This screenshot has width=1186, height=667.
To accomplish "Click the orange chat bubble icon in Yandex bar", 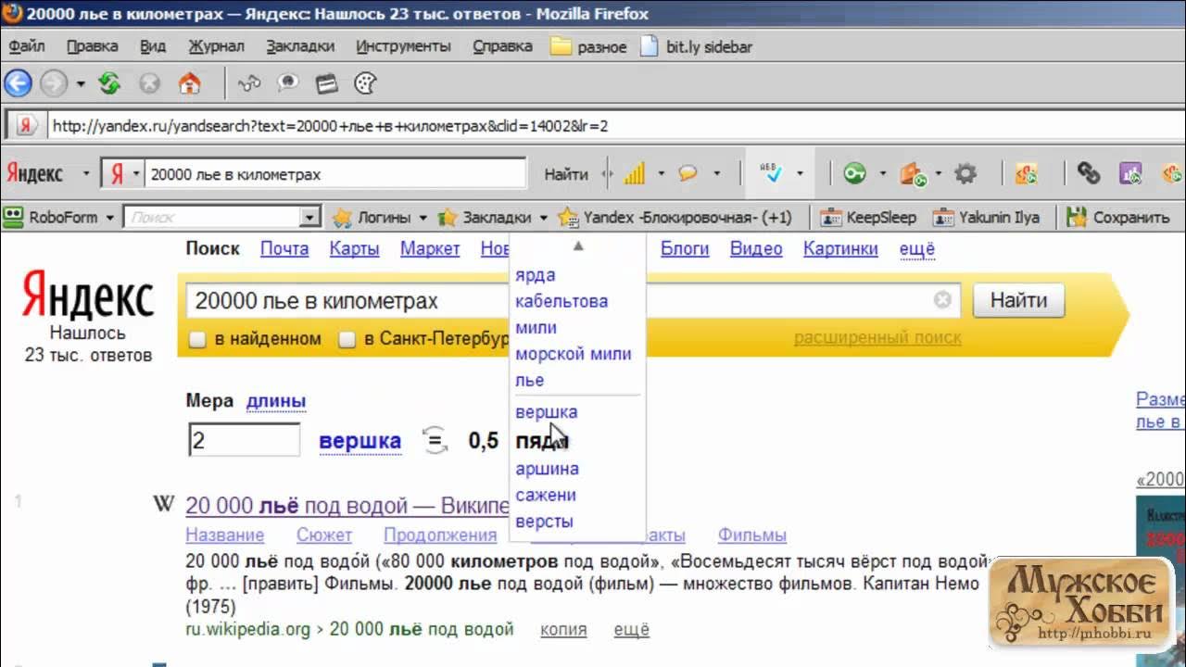I will tap(688, 173).
